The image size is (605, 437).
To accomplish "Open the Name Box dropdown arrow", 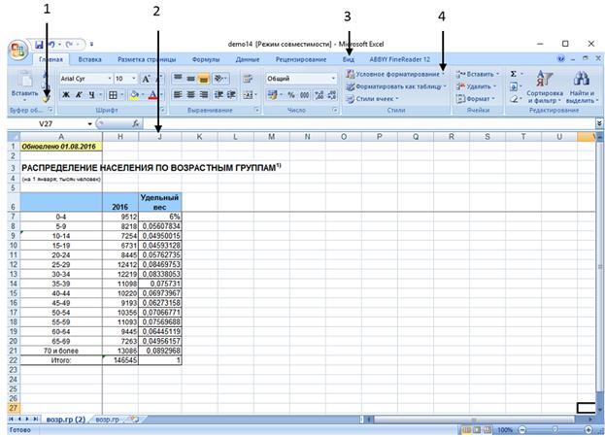I will (x=90, y=123).
